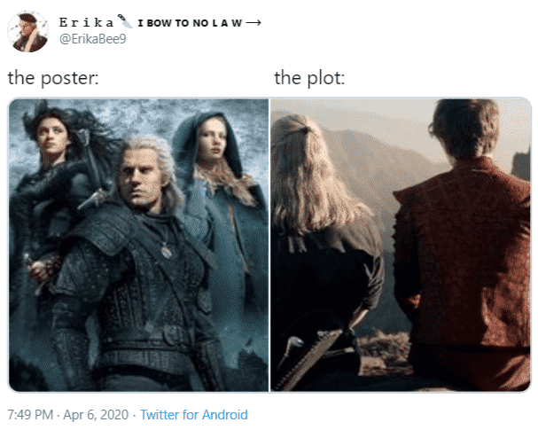Click the '7:49 PM' timestamp
Screen dimensions: 538x430
30,415
